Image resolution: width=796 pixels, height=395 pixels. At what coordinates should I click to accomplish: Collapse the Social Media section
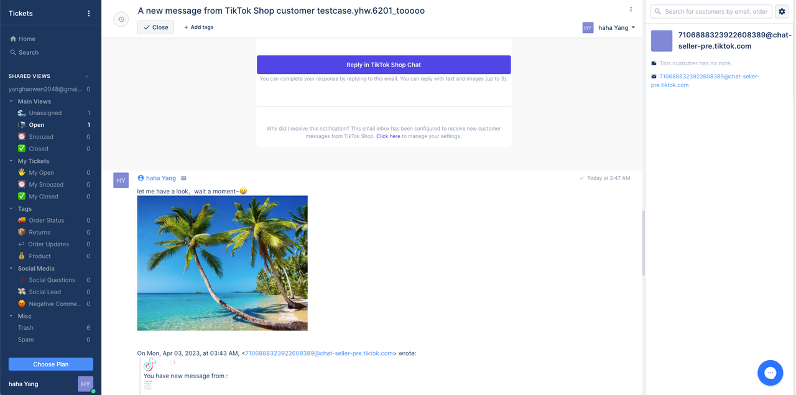point(11,269)
